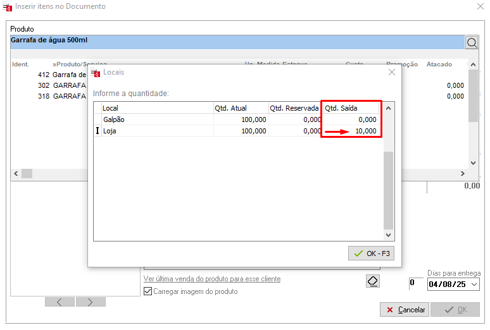Close the Inserir itens no Documento window
The image size is (490, 330).
(479, 6)
